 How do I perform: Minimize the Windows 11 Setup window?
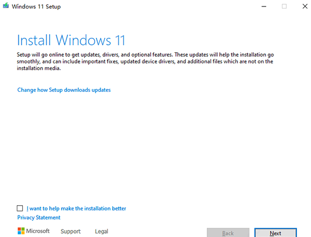tap(264, 6)
